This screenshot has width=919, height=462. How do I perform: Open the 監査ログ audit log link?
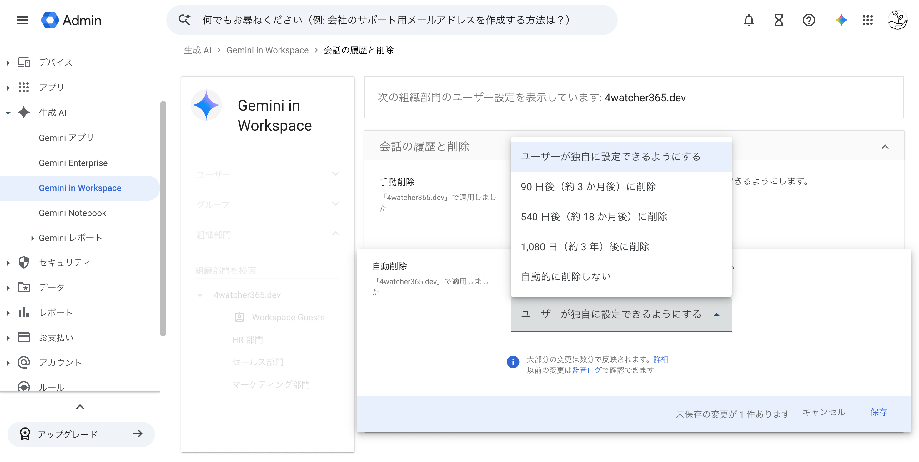[586, 370]
